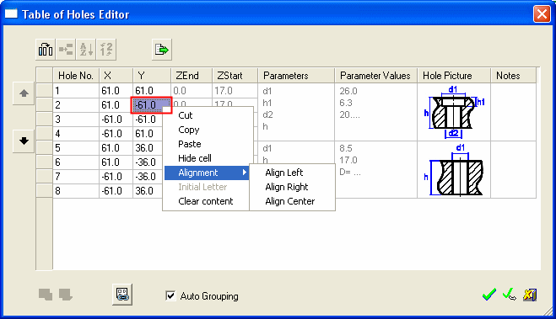Click the greyed Initial Letter menu entry

202,187
